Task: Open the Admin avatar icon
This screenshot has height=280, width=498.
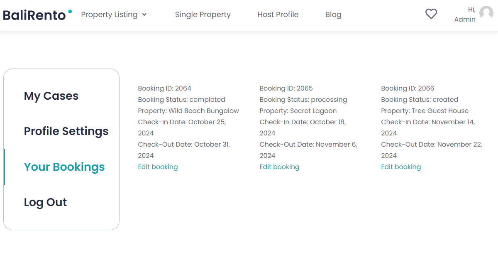Action: [486, 13]
